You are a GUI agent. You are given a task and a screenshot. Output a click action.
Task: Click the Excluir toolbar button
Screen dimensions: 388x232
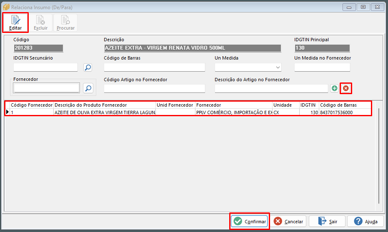(x=40, y=23)
